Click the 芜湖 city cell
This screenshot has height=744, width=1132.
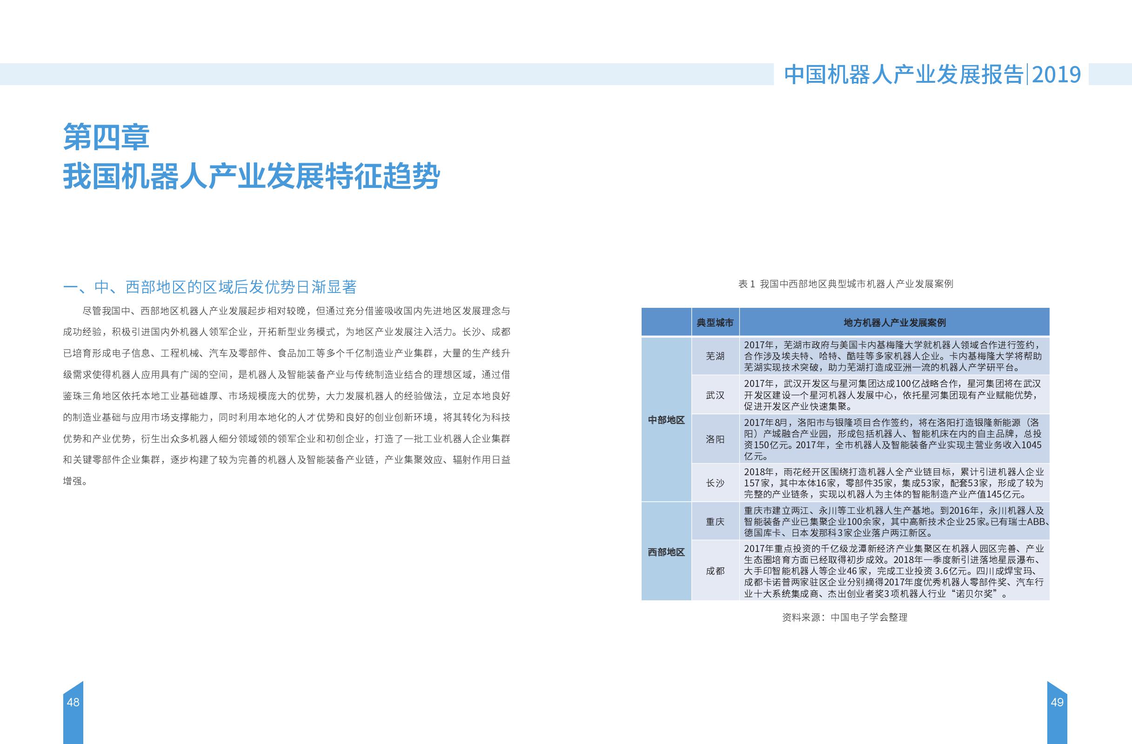pyautogui.click(x=715, y=356)
